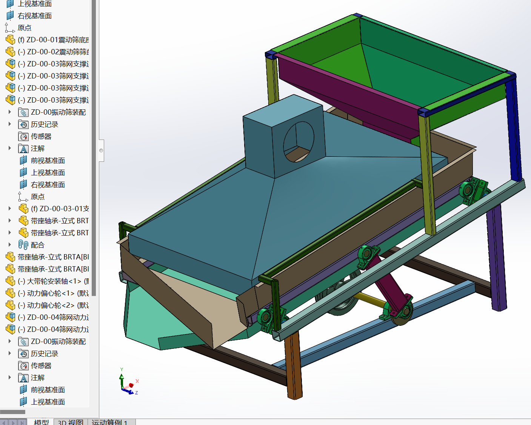Click the jump-to-last-tab arrow beside bottom tabs
Viewport: 531px width, 425px height.
click(23, 422)
